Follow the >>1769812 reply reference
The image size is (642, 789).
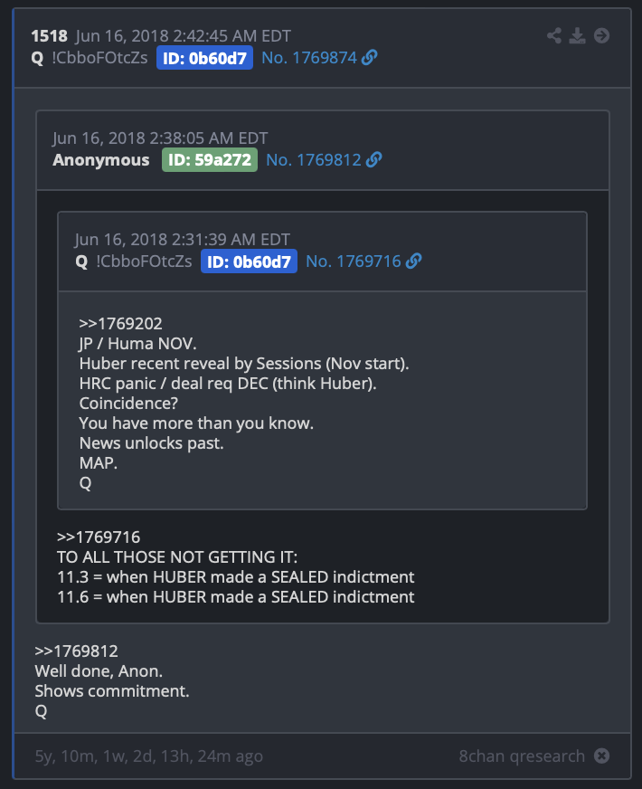tap(77, 651)
